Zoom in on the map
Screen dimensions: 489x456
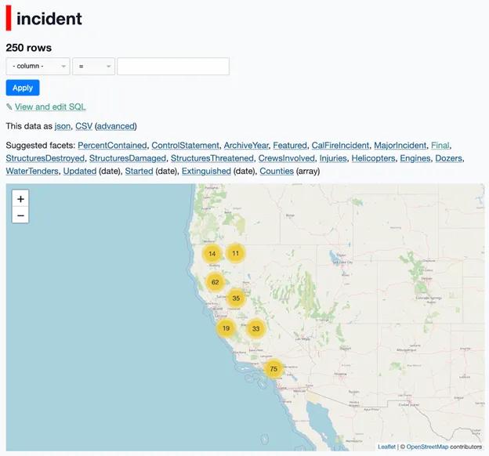point(20,199)
